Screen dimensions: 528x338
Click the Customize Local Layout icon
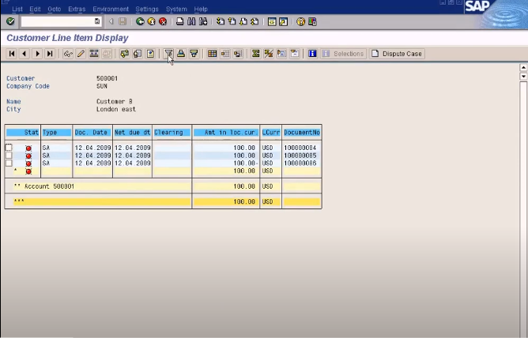[x=312, y=22]
